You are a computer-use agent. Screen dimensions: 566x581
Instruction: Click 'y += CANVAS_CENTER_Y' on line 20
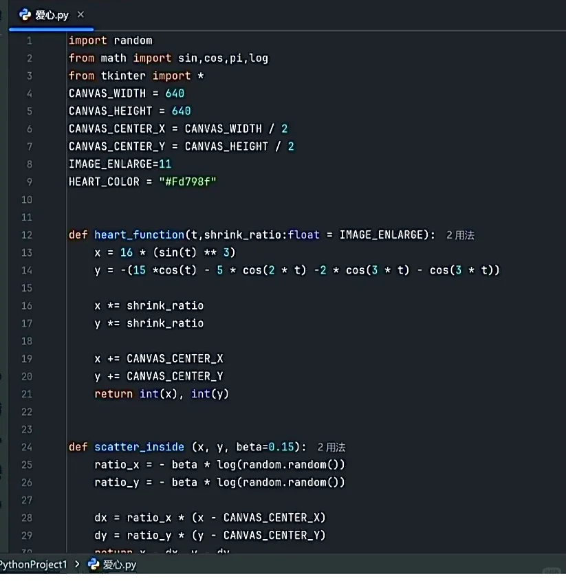click(159, 377)
